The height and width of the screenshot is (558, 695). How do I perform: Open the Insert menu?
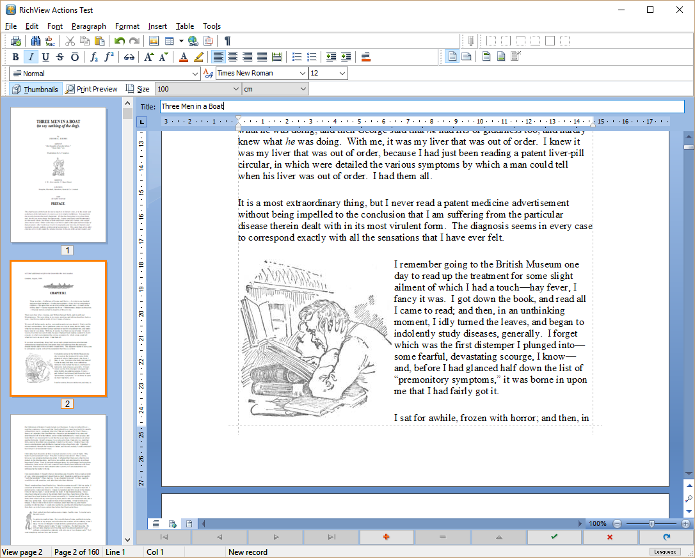(157, 26)
